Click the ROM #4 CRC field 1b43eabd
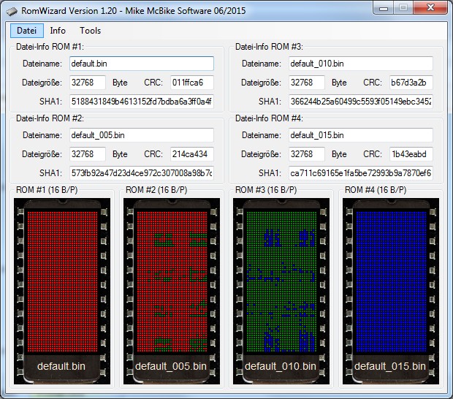Screen dimensions: 453x399 (x=411, y=154)
